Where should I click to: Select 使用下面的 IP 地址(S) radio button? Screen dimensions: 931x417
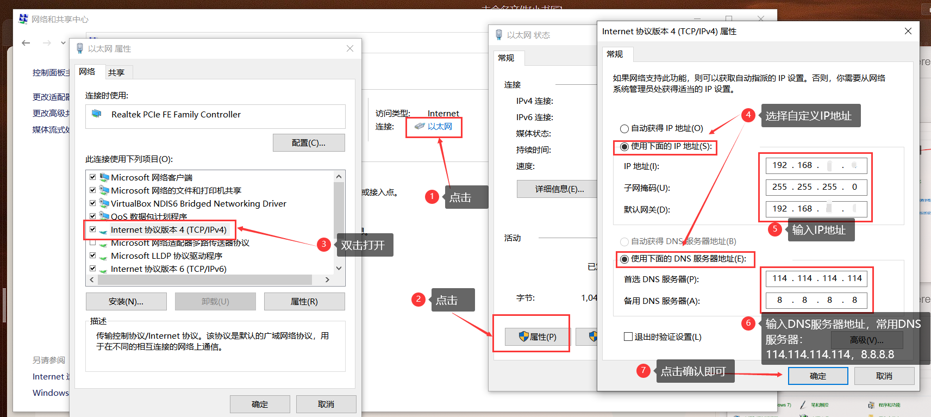point(624,147)
